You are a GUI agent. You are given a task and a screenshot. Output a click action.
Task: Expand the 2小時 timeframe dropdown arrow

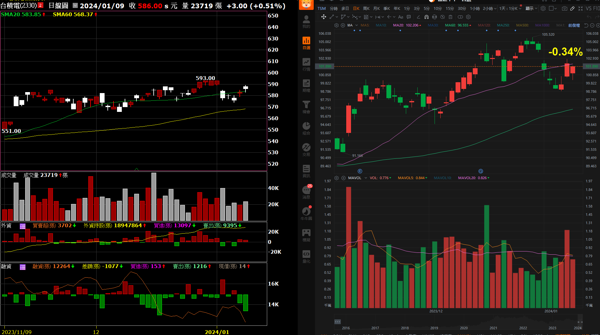[x=495, y=9]
